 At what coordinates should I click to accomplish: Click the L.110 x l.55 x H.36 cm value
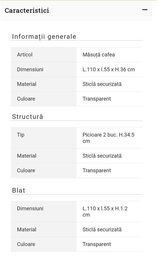pyautogui.click(x=109, y=69)
